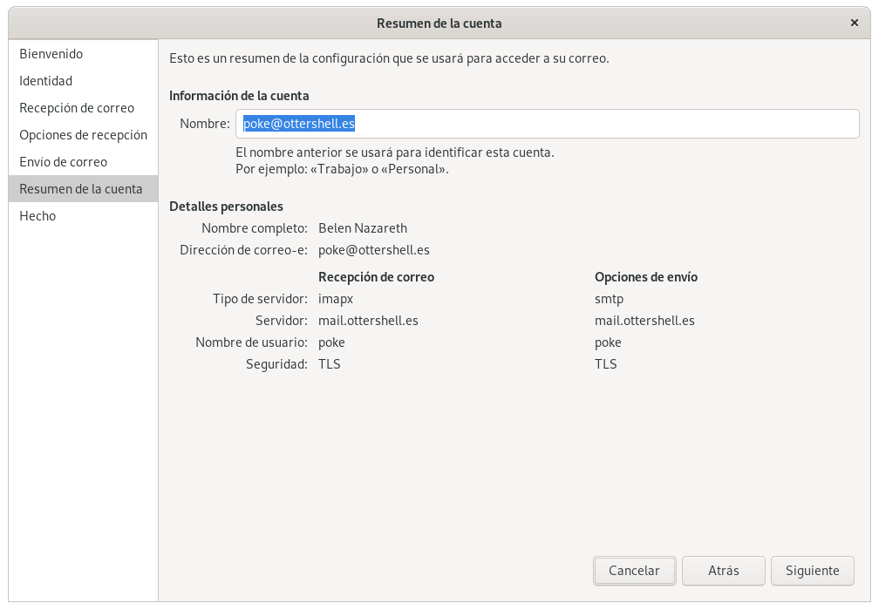
Task: Click the window title bar text
Action: coord(439,23)
